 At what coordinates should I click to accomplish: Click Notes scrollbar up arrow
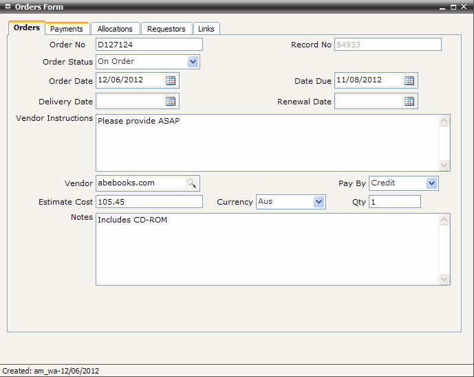click(x=444, y=220)
